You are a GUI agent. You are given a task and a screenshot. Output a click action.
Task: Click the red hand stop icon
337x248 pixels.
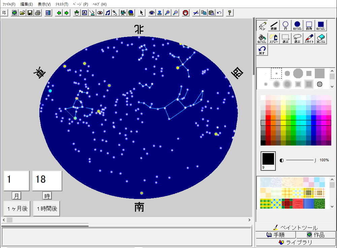coord(186,13)
